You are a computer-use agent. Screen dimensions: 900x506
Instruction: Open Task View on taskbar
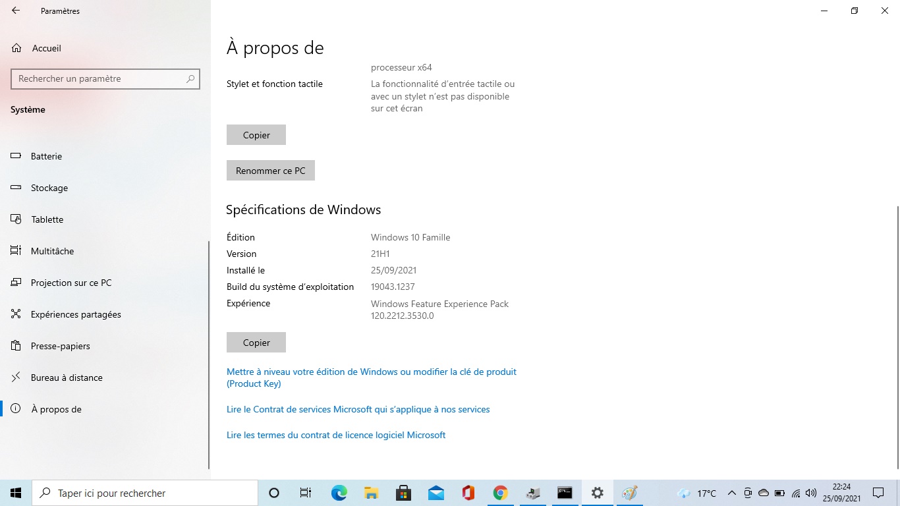pos(306,493)
